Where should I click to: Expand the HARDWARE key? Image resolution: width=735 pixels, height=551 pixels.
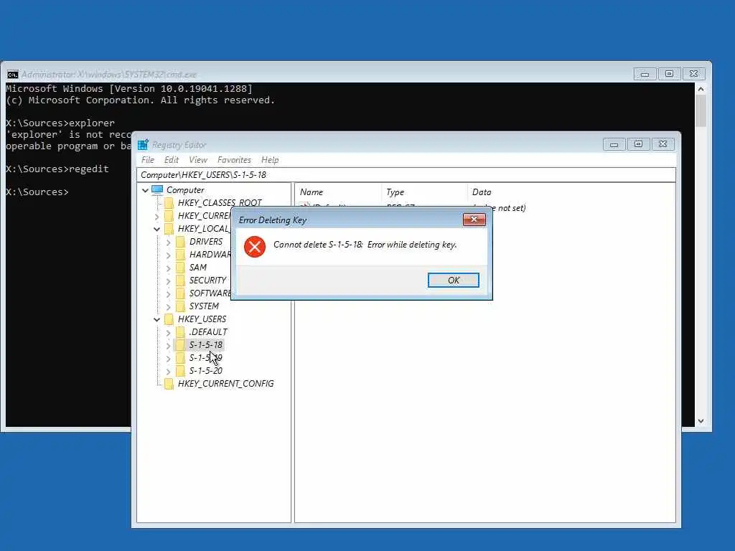(168, 255)
